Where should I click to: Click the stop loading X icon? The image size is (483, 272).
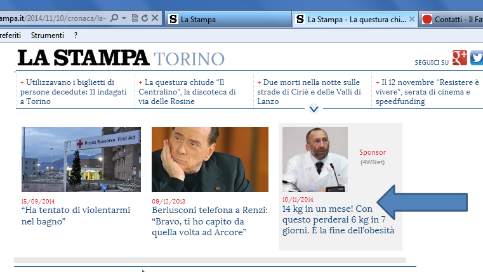pyautogui.click(x=155, y=19)
